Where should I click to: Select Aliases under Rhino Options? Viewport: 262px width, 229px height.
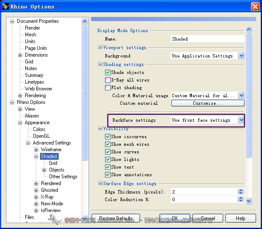(x=32, y=116)
